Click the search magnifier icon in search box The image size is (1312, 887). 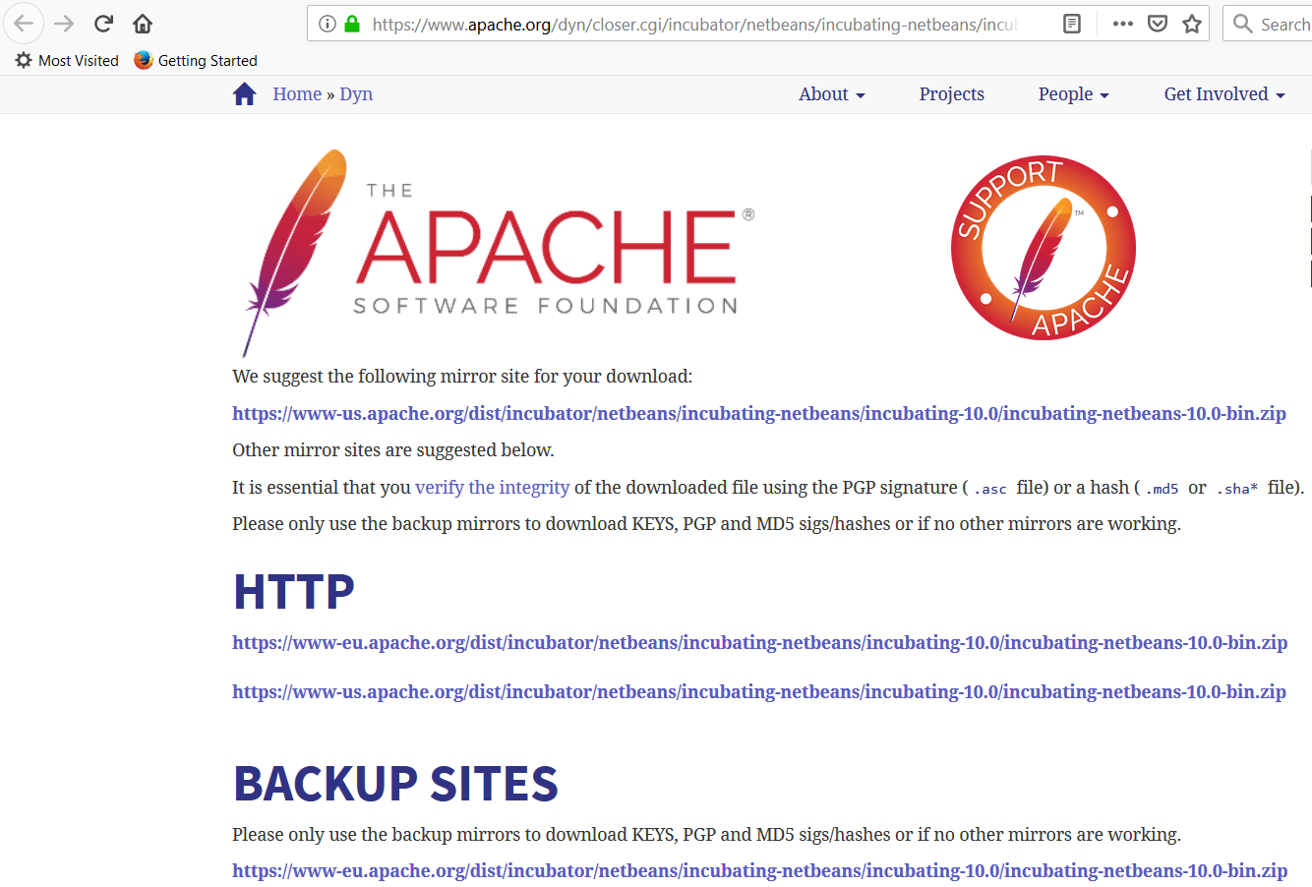[x=1243, y=24]
